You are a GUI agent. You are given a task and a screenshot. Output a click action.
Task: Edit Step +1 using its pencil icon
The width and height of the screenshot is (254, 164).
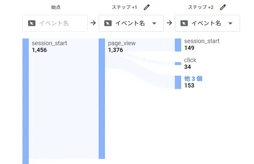pyautogui.click(x=147, y=7)
